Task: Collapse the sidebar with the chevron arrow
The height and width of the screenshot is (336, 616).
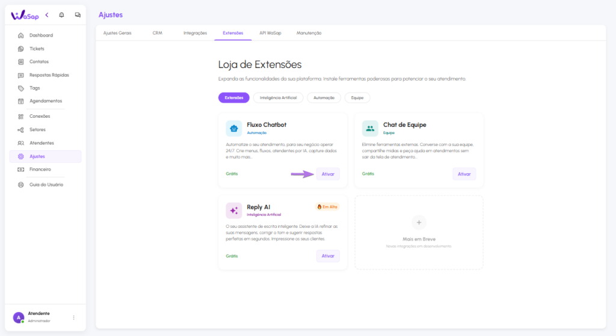Action: click(47, 15)
